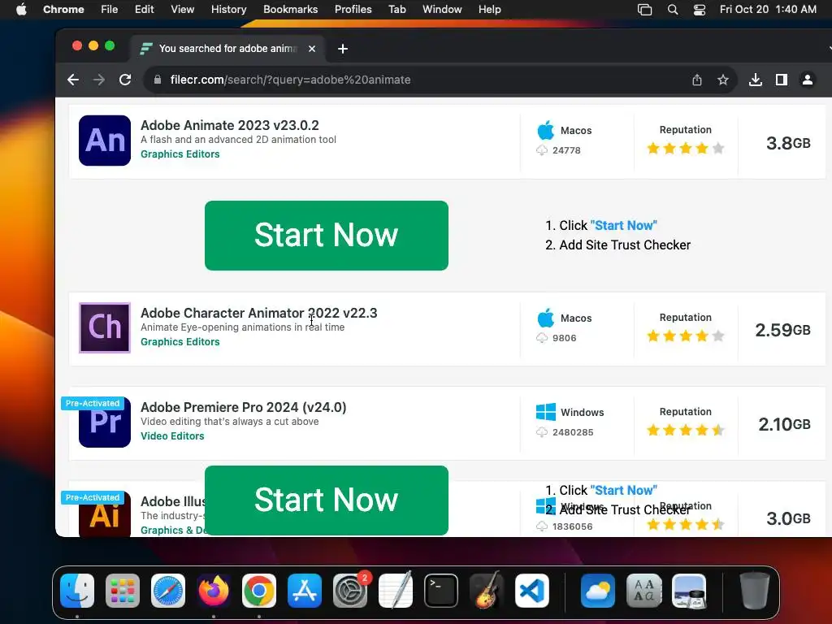Screen dimensions: 832x624
Task: Click the reputation stars of Premiere Pro 2024
Action: pyautogui.click(x=686, y=430)
